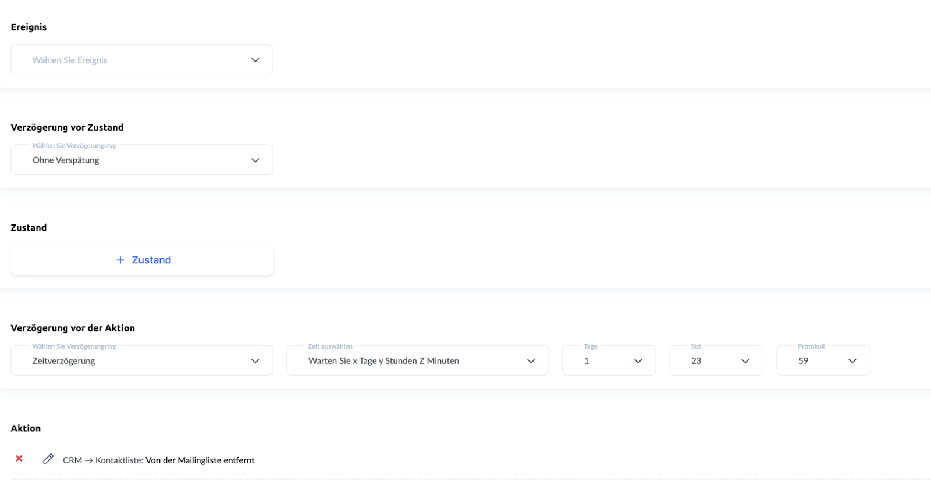This screenshot has height=486, width=931.
Task: Open the Zeitverzögerung delay type dropdown
Action: tap(142, 360)
